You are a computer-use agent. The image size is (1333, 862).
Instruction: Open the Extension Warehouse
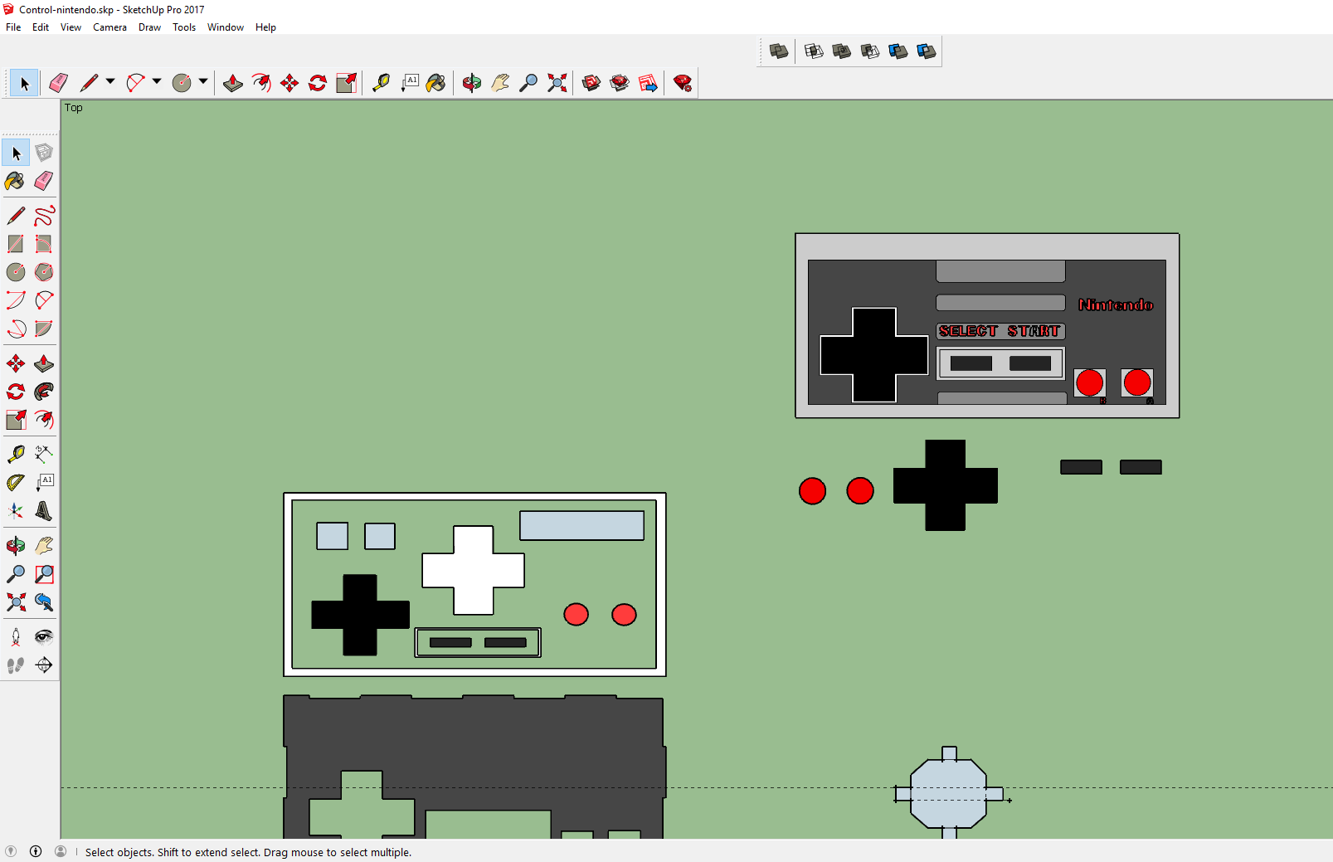click(x=620, y=83)
